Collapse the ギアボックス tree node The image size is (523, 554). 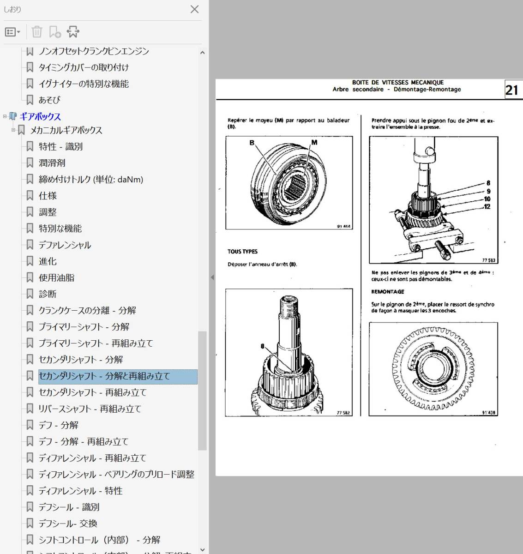click(5, 116)
